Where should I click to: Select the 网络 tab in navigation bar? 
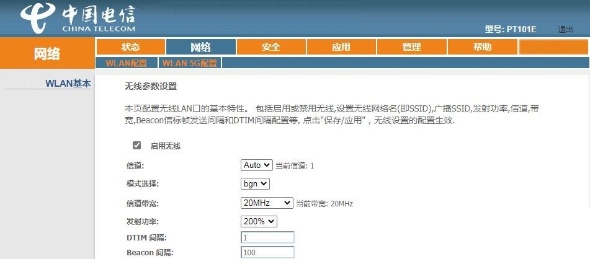[x=200, y=47]
